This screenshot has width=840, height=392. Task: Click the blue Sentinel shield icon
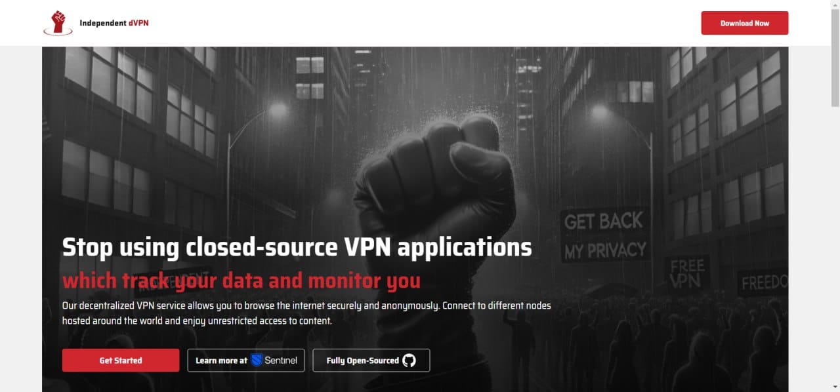(257, 360)
